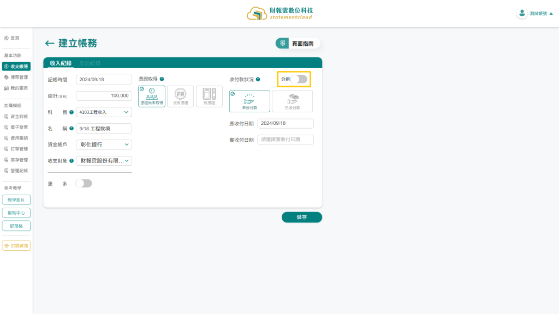Open 營運紀帳 module

click(16, 171)
